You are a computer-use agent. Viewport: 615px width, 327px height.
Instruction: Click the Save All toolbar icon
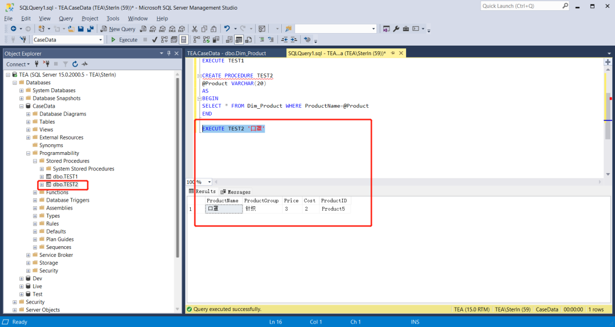point(90,29)
